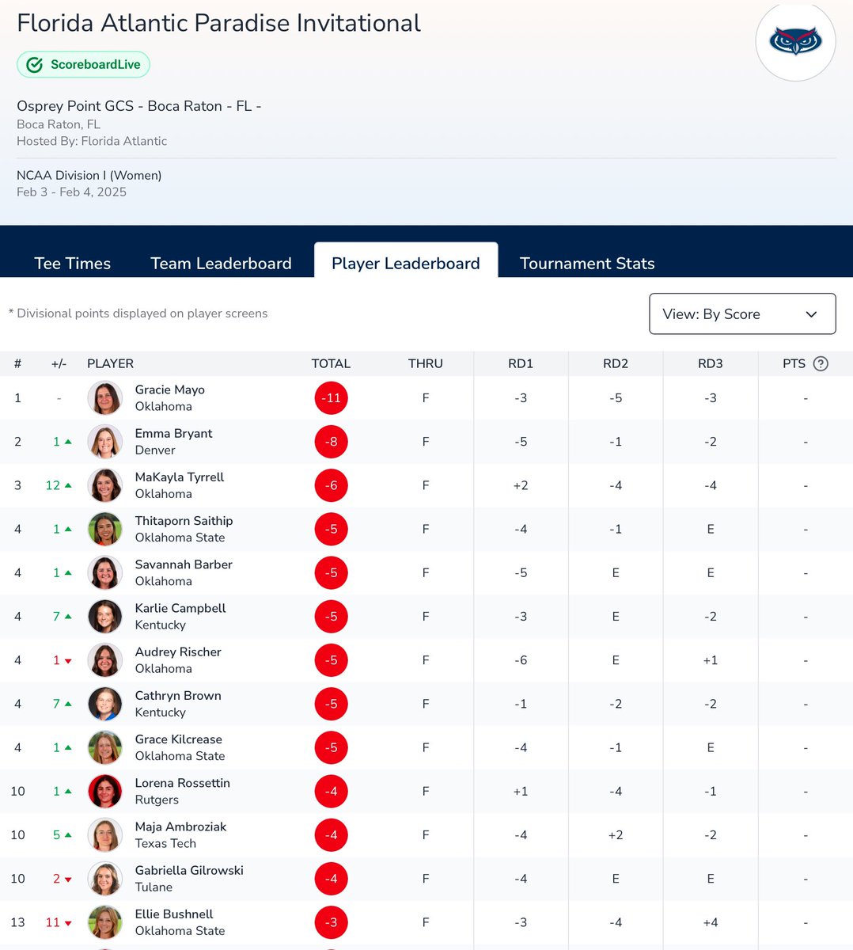This screenshot has width=853, height=950.
Task: Open the Tournament Stats tab
Action: click(x=587, y=263)
